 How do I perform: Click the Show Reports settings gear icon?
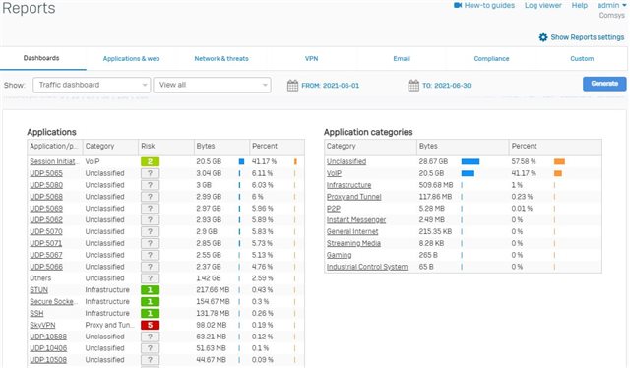pyautogui.click(x=543, y=37)
